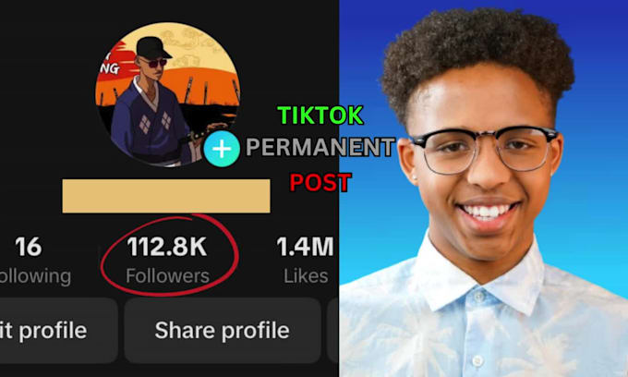Click the gray PERMANENT text

point(320,147)
